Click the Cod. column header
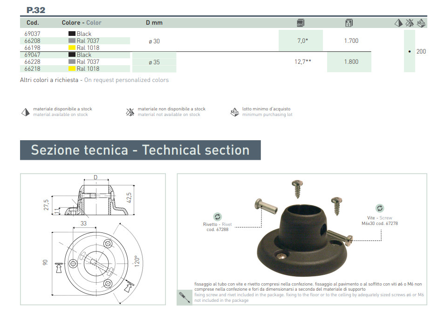The image size is (445, 320). (x=33, y=23)
